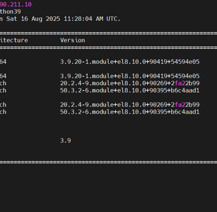Click the separator line above Version header
The width and height of the screenshot is (217, 212).
[108, 33]
